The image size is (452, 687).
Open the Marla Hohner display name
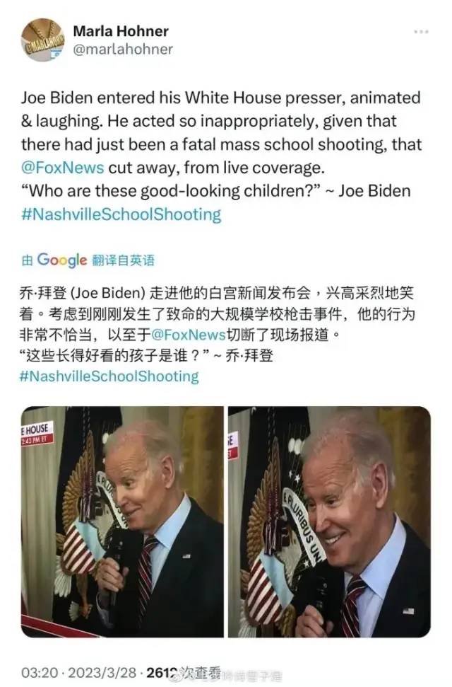[x=121, y=31]
